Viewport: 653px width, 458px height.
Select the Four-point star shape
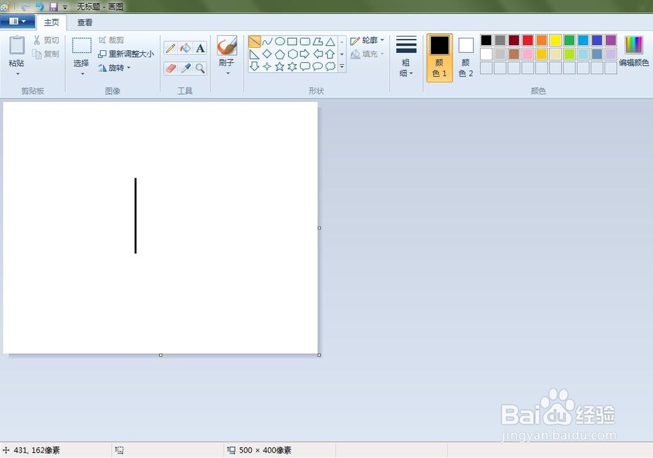pos(267,66)
